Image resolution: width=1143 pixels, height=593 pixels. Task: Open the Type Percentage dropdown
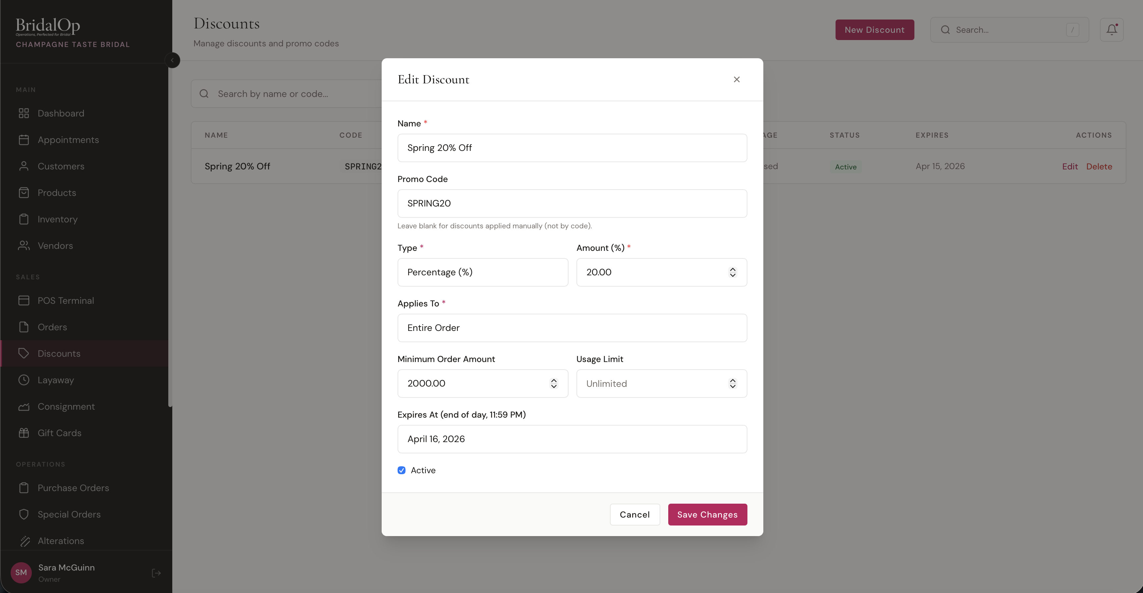[x=483, y=272]
